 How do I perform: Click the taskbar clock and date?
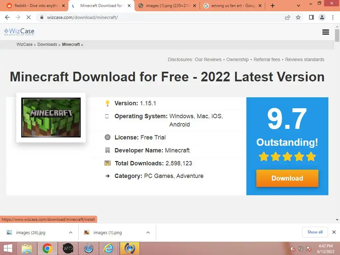coord(325,249)
